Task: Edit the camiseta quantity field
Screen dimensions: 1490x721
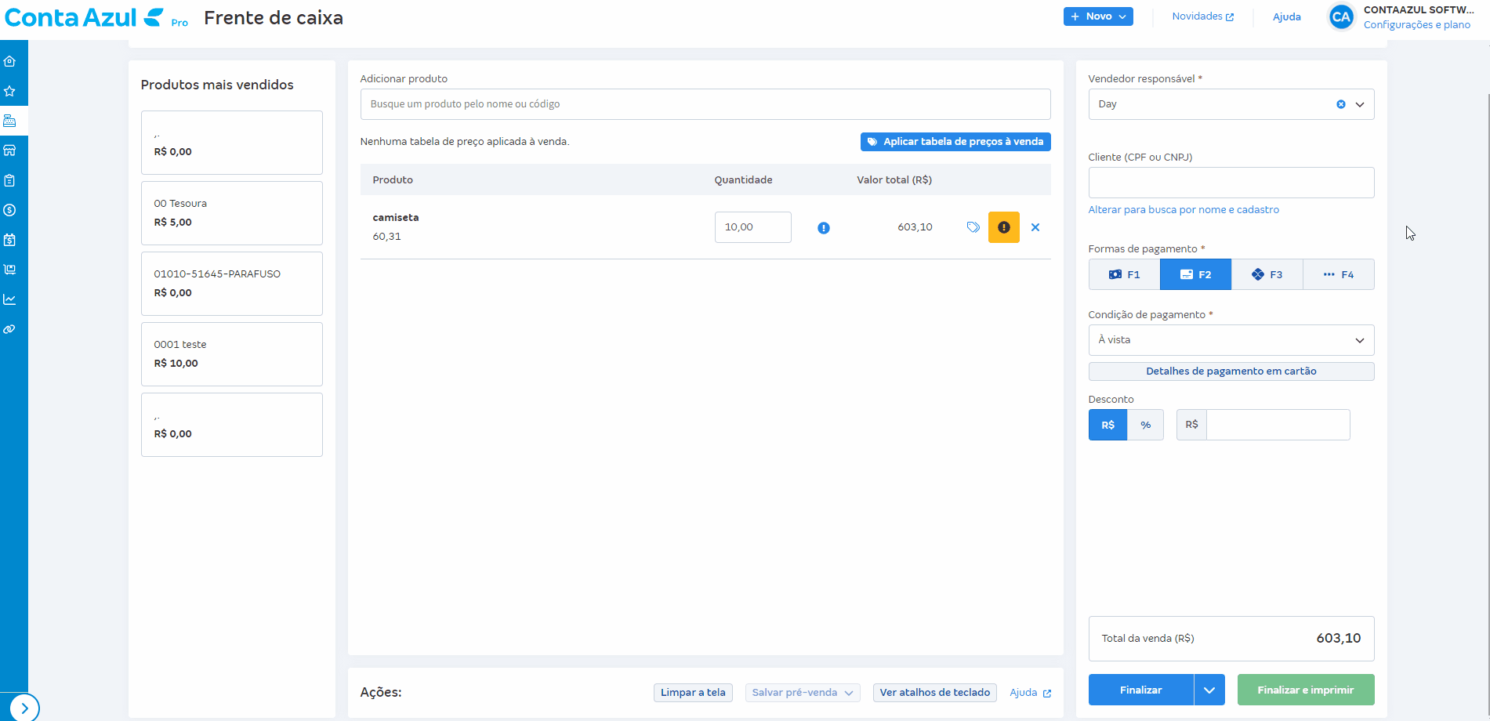Action: pyautogui.click(x=753, y=227)
